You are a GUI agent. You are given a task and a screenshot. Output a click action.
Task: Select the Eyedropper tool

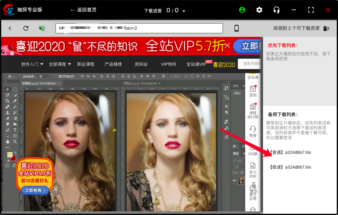(15, 101)
